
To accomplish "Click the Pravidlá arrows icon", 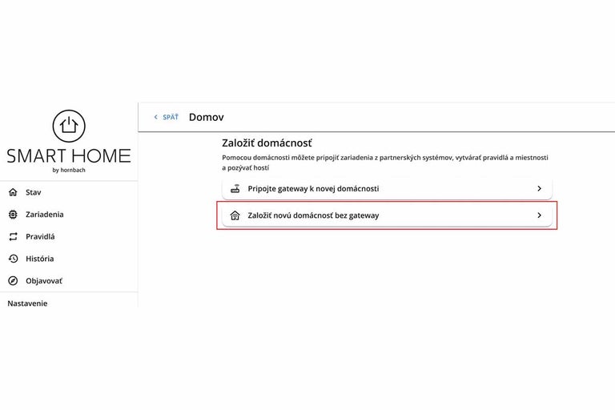I will click(x=13, y=237).
